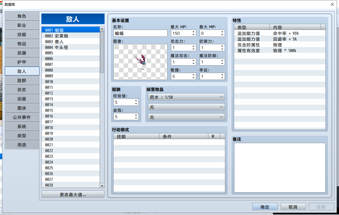The image size is (339, 215).
Task: Click the 技能 column header in 行动模式
Action: point(136,137)
